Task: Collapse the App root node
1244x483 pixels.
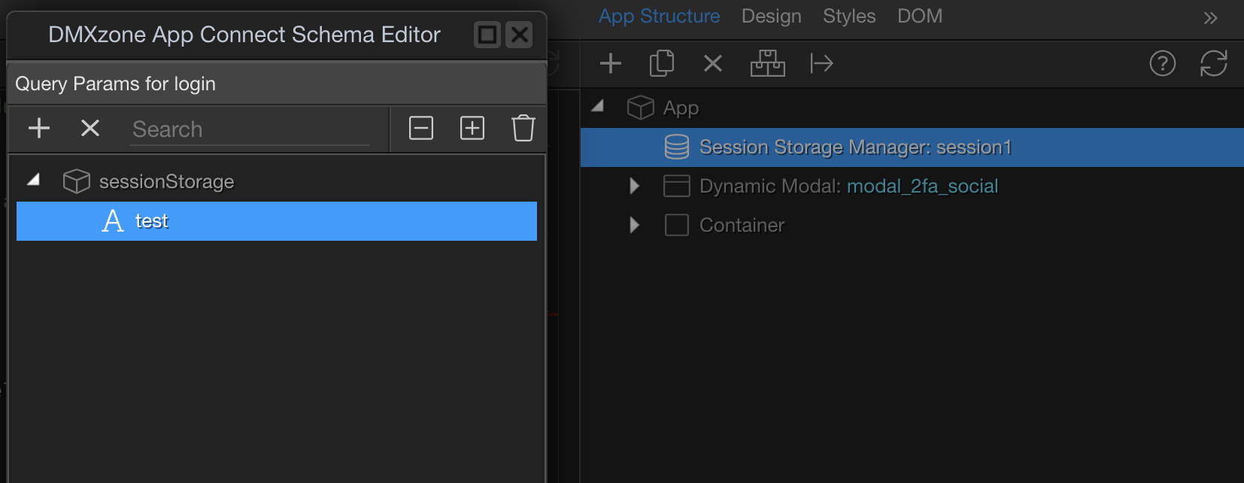Action: coord(598,107)
